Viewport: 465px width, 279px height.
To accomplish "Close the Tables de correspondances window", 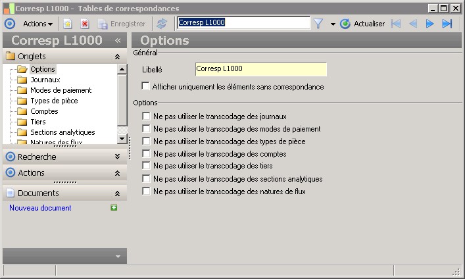I will point(455,9).
